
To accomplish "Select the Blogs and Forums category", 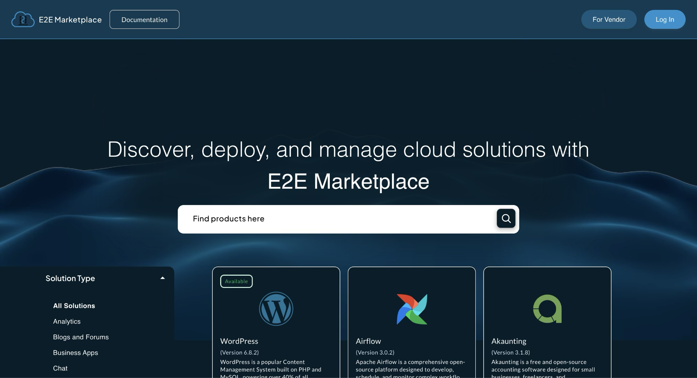I will 81,337.
